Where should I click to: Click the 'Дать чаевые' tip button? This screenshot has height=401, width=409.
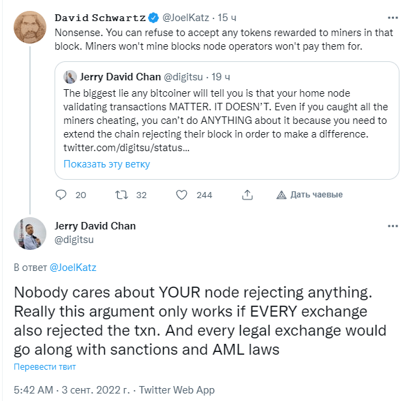click(x=309, y=195)
